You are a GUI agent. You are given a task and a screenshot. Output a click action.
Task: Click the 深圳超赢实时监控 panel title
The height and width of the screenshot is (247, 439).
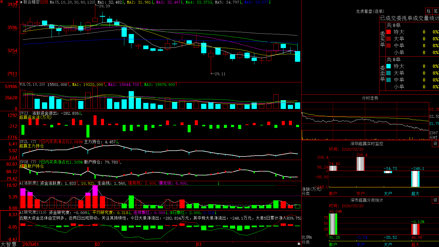[x=367, y=144]
